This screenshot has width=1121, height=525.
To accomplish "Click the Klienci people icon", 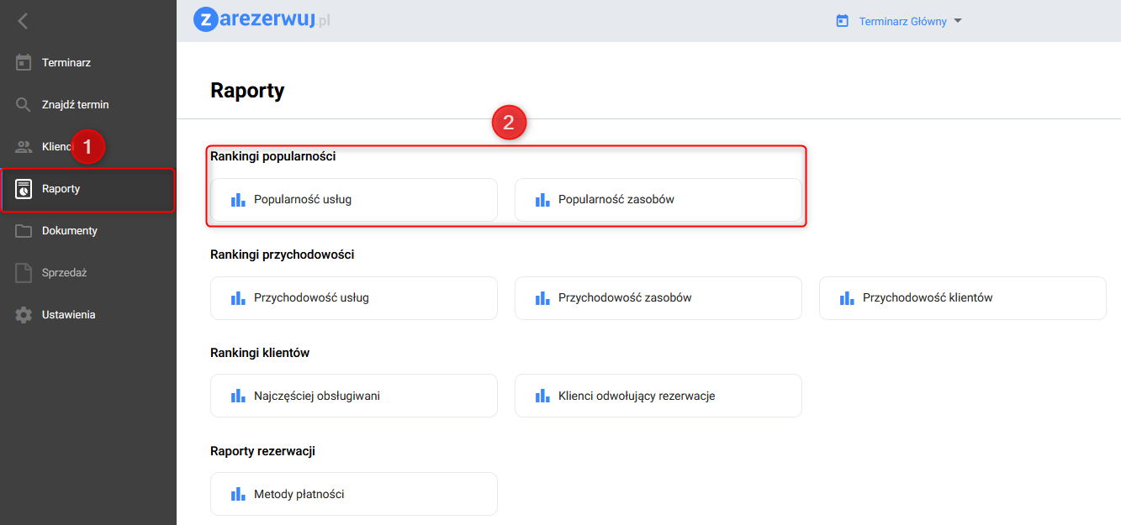I will [x=24, y=147].
